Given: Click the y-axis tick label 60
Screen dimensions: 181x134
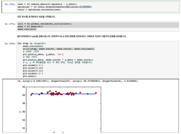Looking at the screenshot, I should 24,95.
